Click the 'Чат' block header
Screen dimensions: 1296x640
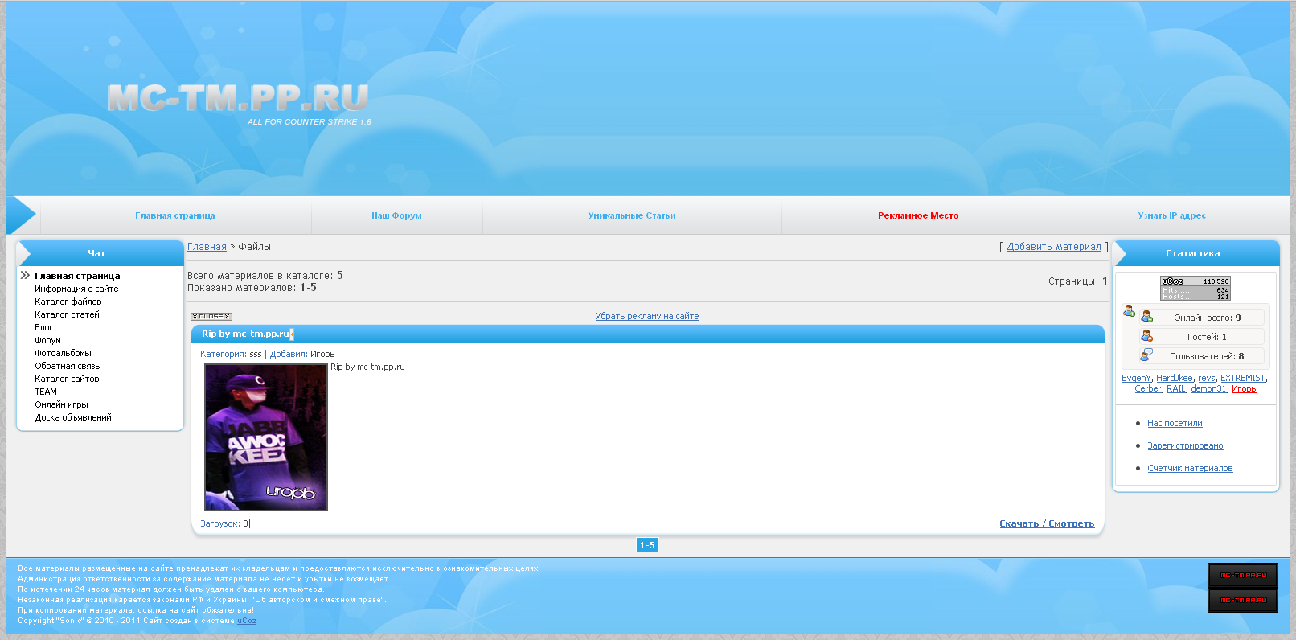96,253
